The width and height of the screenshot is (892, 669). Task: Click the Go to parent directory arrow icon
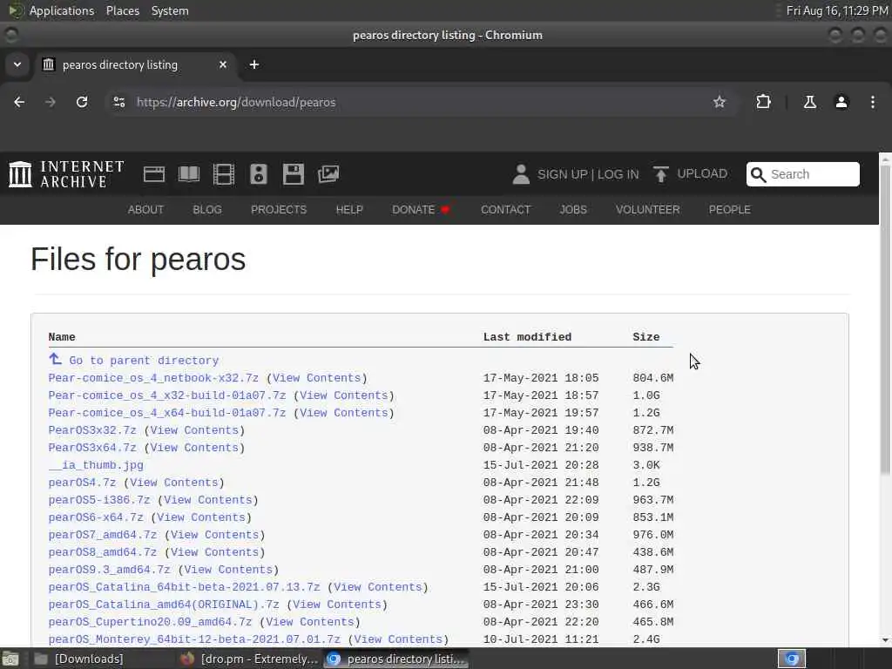[55, 359]
